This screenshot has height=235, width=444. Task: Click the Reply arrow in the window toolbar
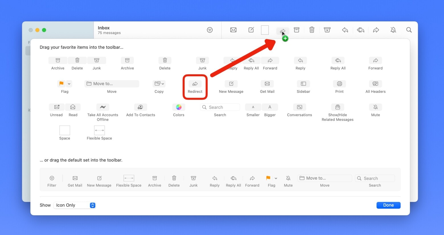(x=345, y=30)
